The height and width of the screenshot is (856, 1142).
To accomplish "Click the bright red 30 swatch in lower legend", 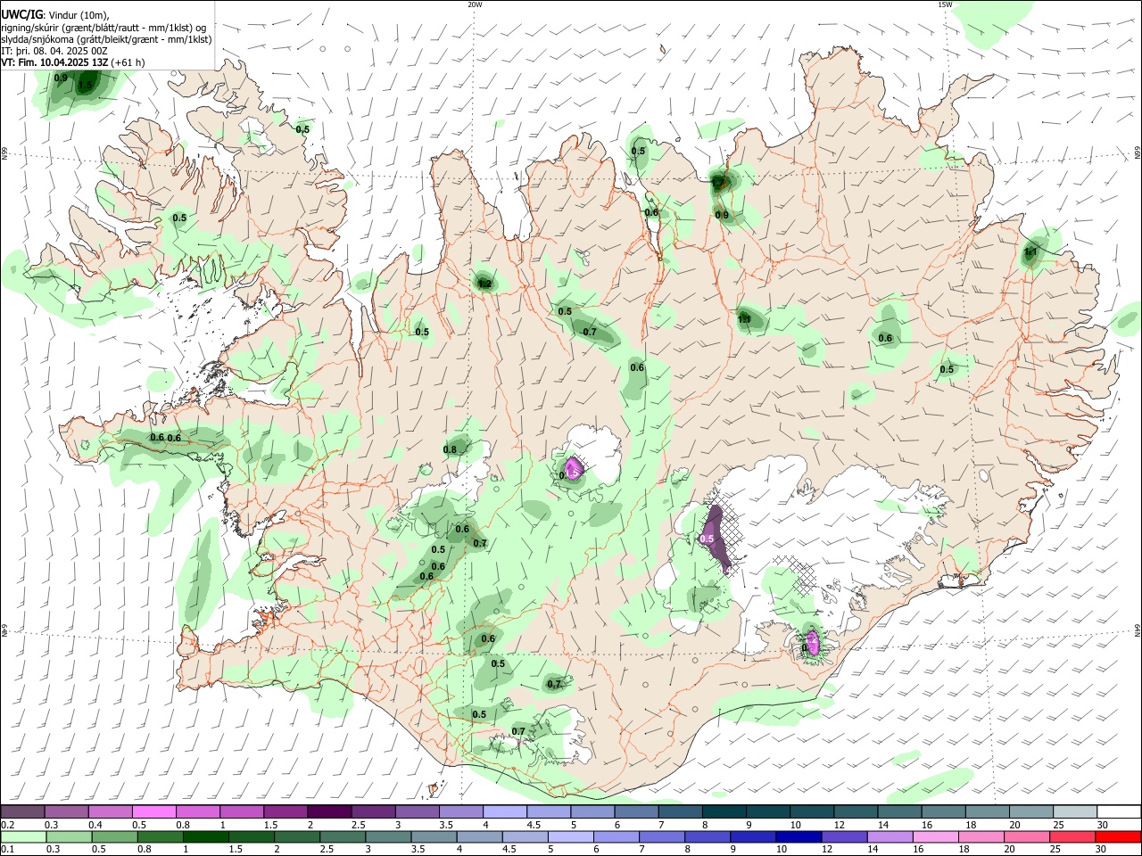I will (x=1120, y=836).
